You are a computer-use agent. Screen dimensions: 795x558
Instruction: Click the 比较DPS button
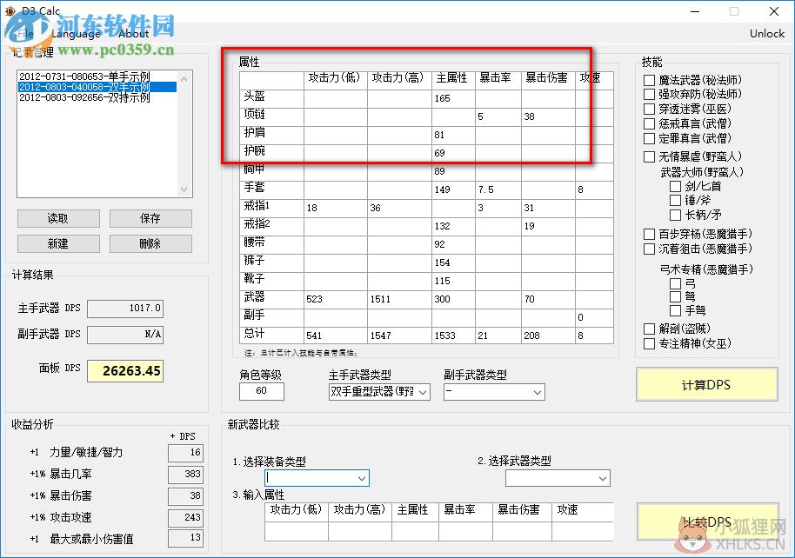(707, 522)
